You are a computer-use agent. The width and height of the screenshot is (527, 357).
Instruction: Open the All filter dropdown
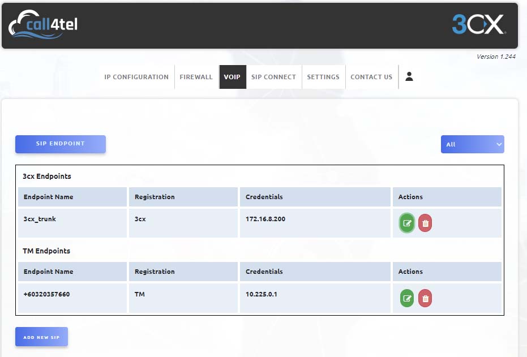472,144
